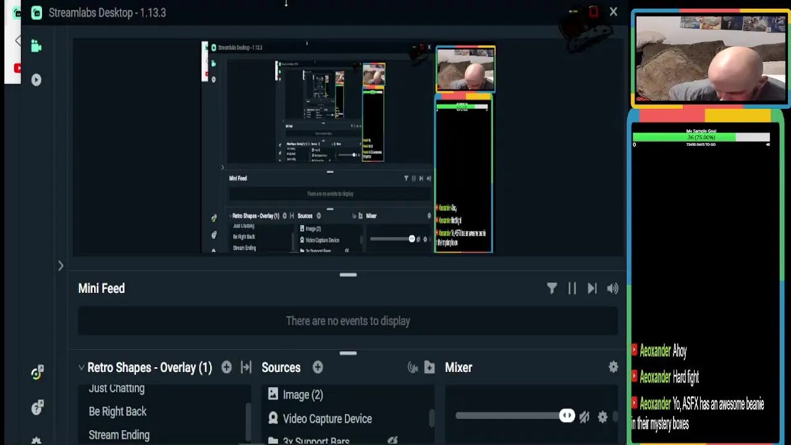Mute Mini Feed event sounds

click(x=612, y=288)
